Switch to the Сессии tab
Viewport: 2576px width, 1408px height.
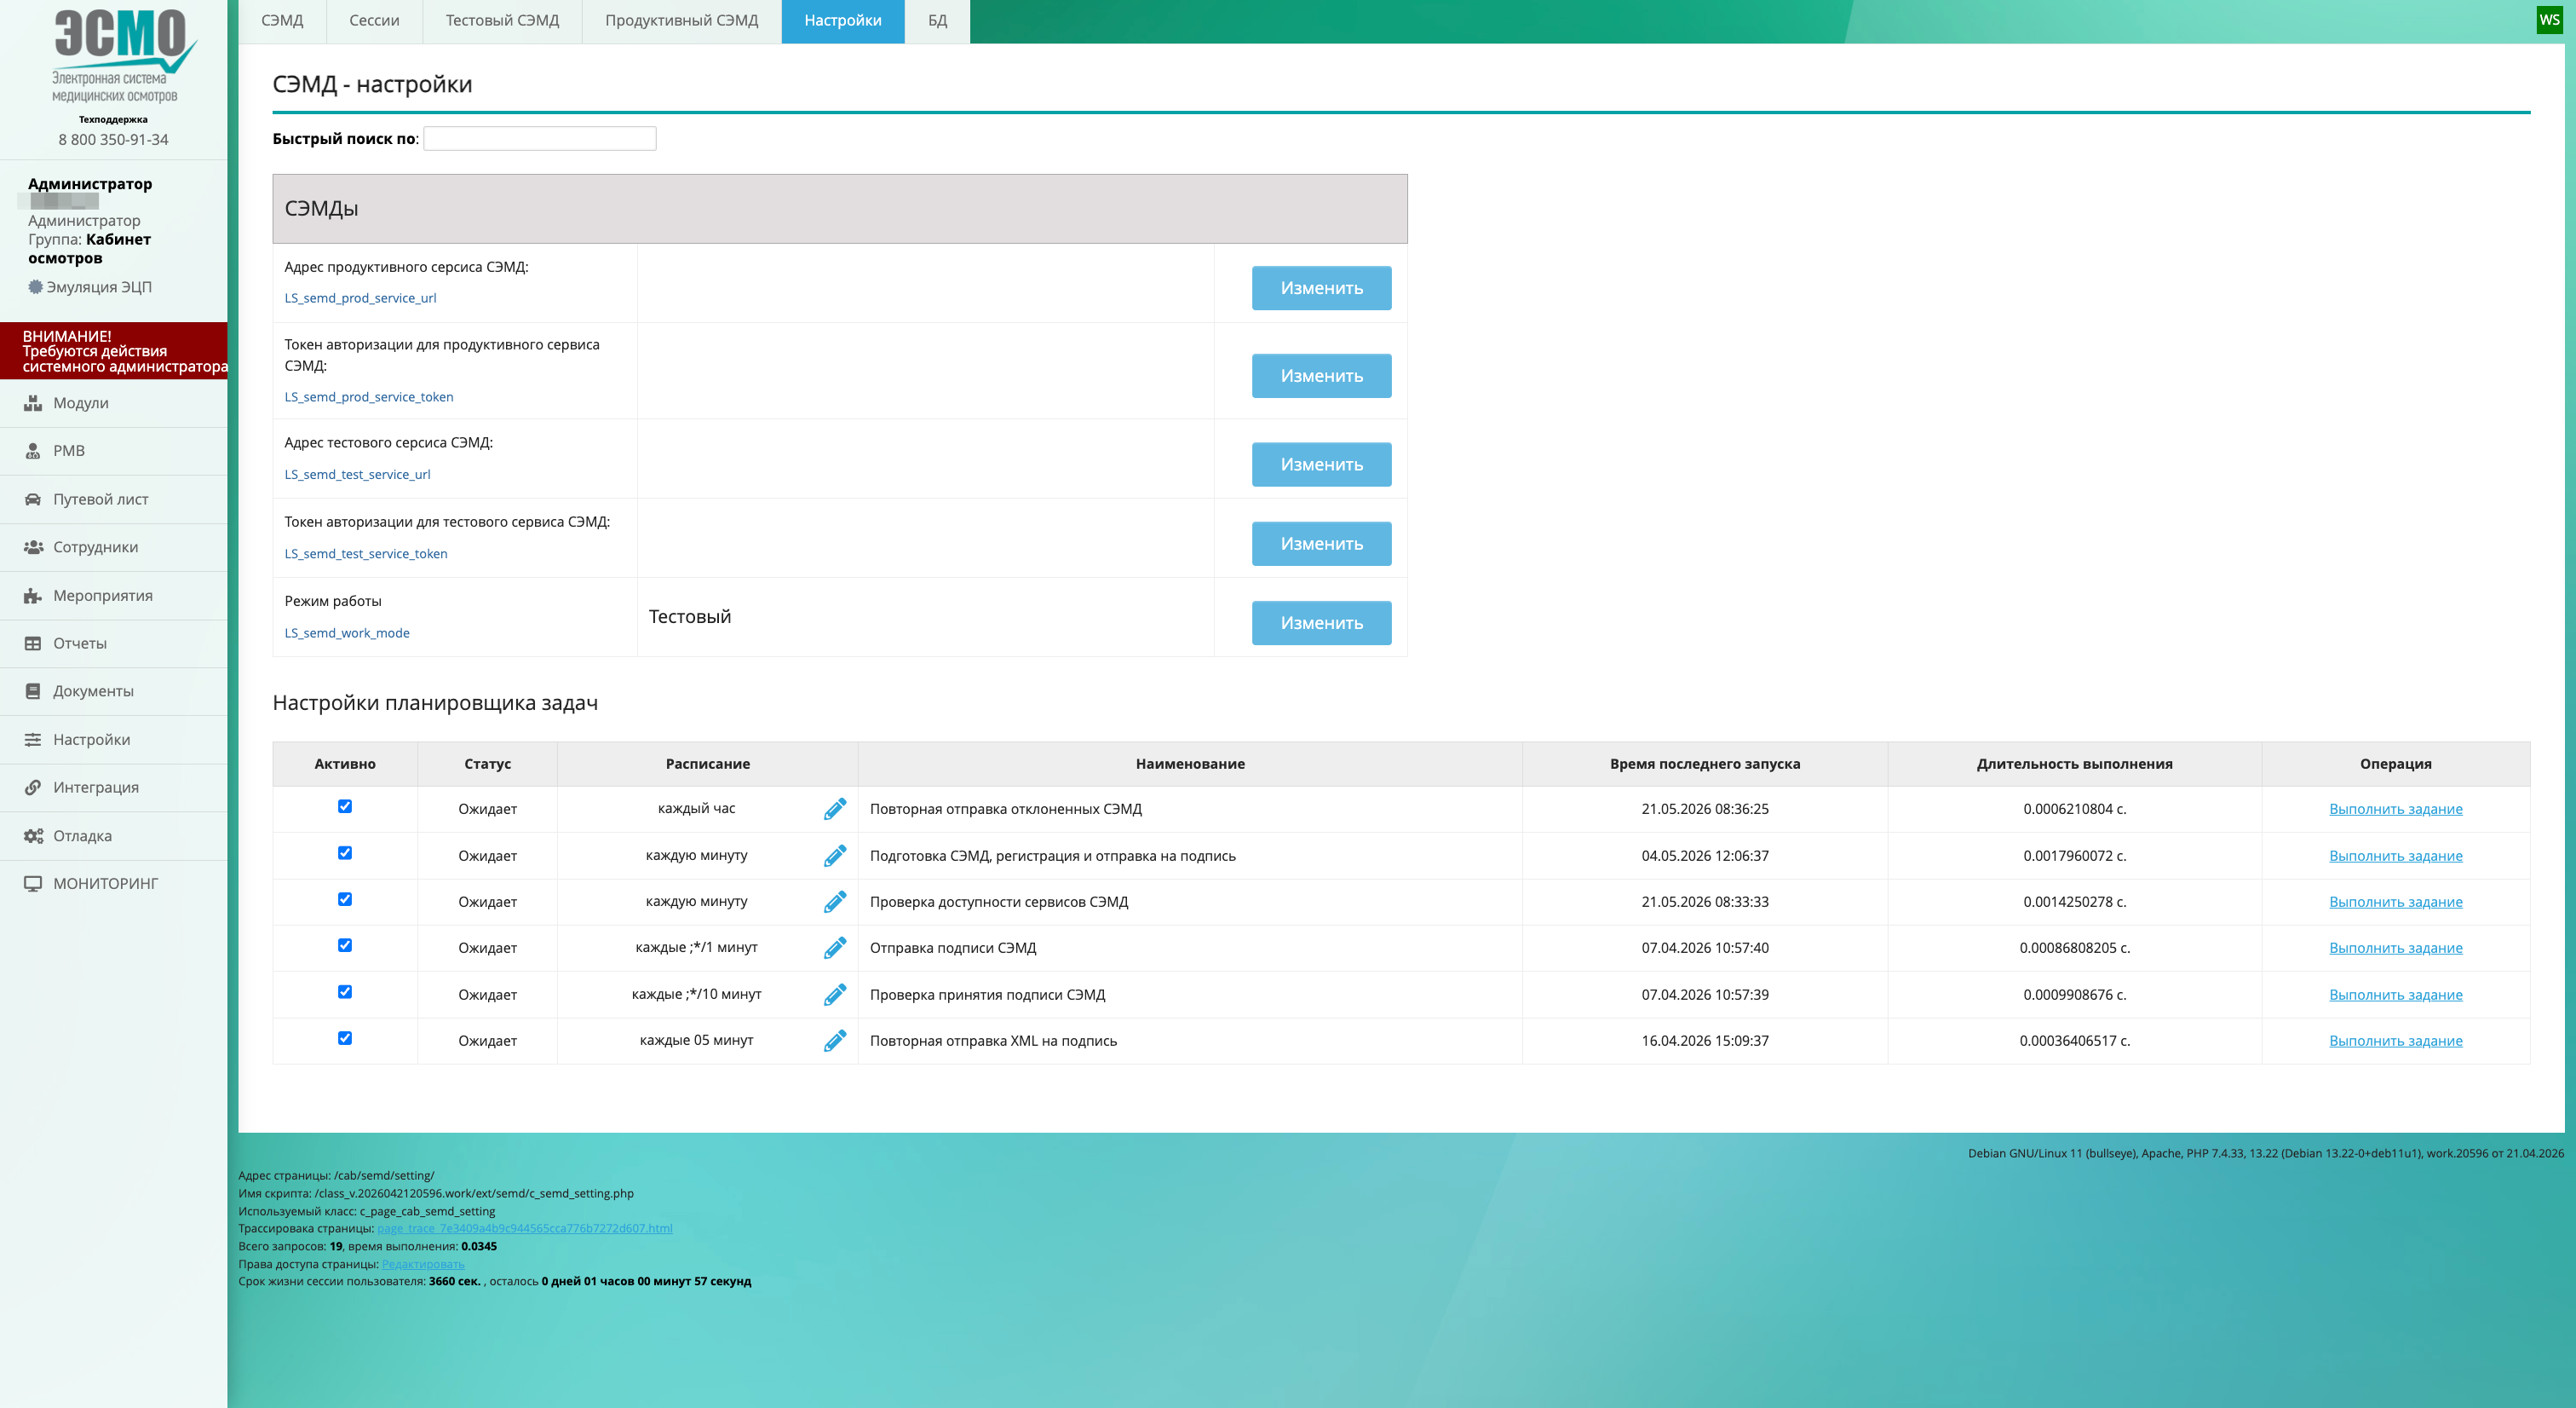tap(374, 21)
